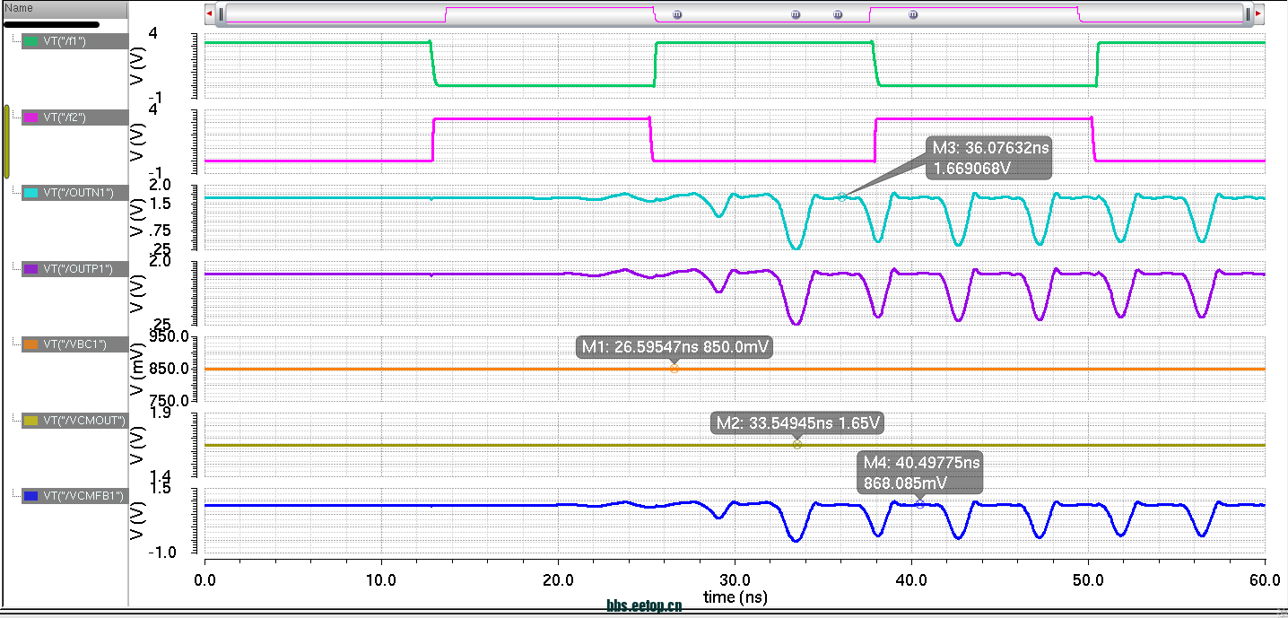
Task: Click the M4 marker label showing 868.085mV
Action: tap(919, 473)
